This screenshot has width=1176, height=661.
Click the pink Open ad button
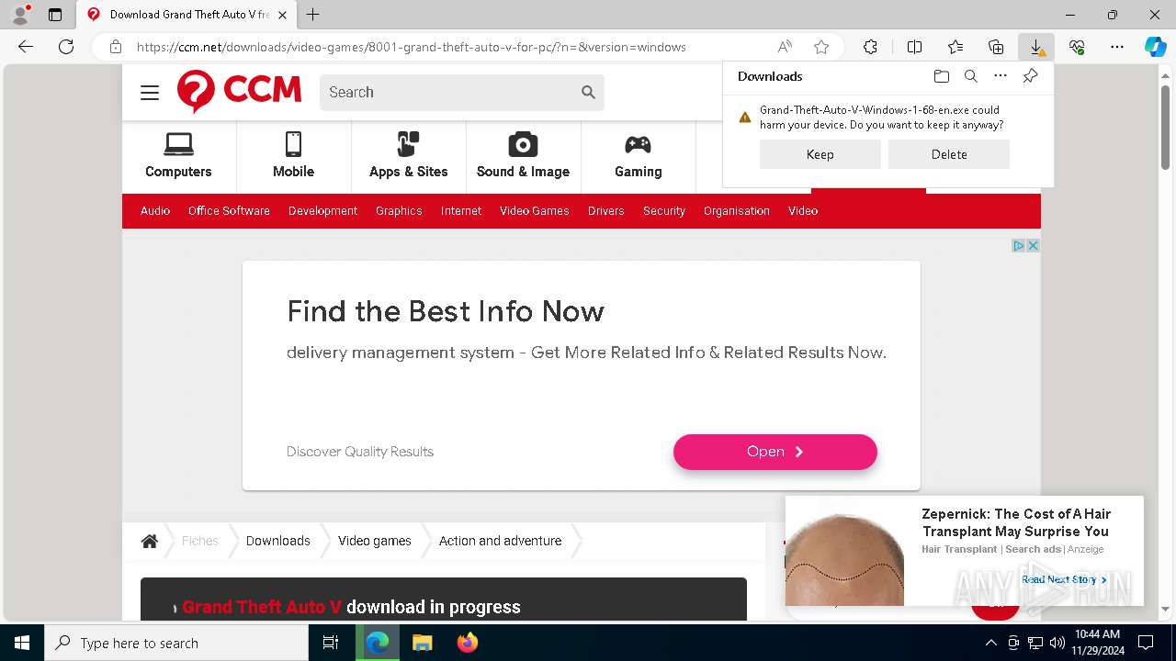[x=775, y=452]
